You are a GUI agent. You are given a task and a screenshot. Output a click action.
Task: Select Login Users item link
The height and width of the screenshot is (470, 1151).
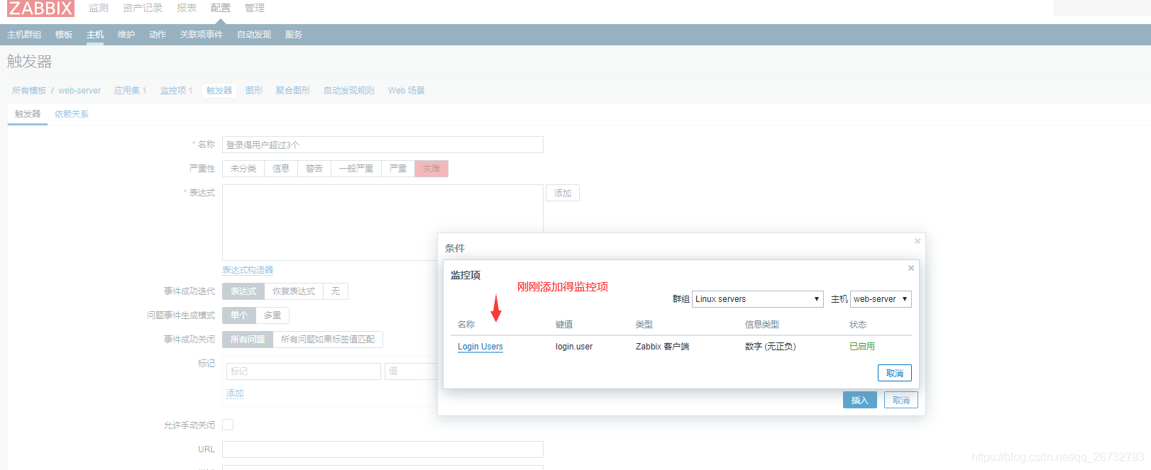coord(480,347)
